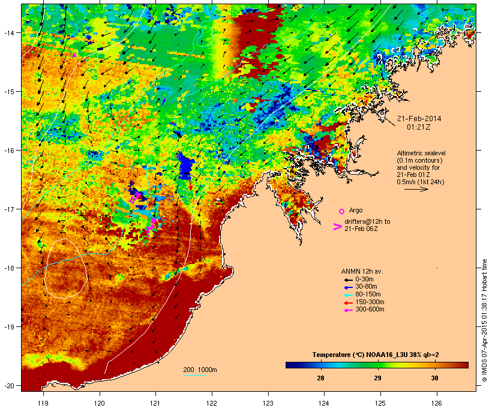The height and width of the screenshot is (408, 492).
Task: Click the "126" longitude axis label
Action: 437,403
